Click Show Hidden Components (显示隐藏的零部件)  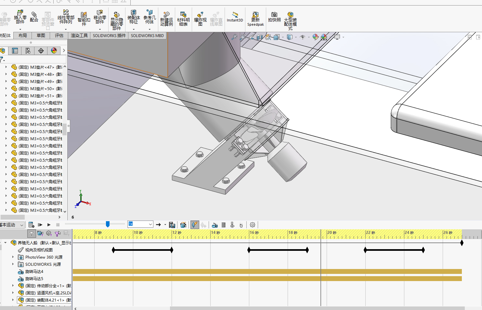point(117,21)
